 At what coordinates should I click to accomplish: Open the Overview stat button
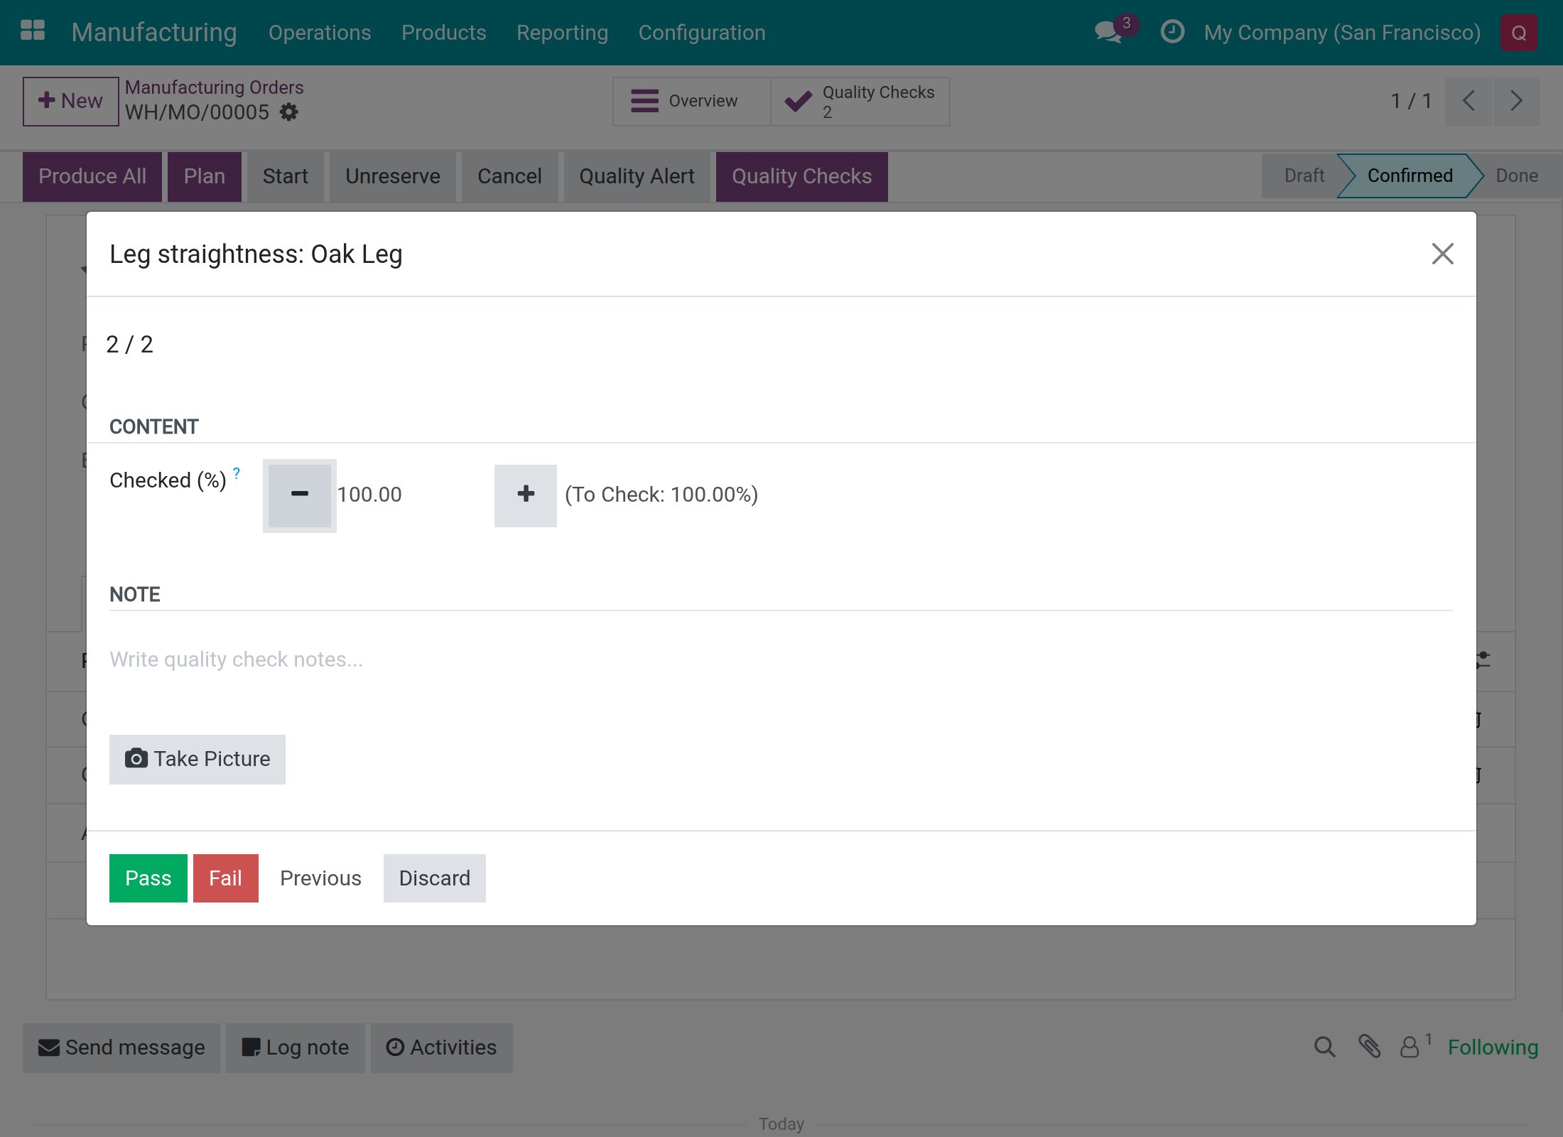point(691,101)
